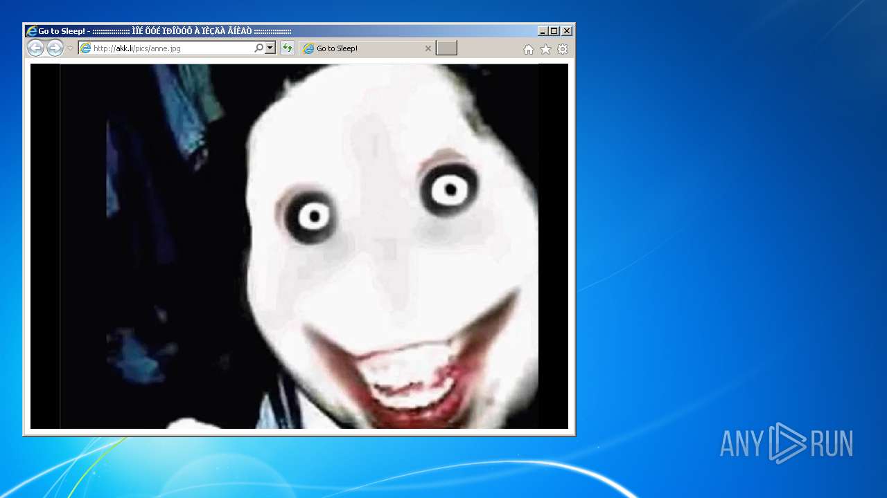Minimize the Internet Explorer window
This screenshot has height=498, width=887.
click(x=543, y=31)
